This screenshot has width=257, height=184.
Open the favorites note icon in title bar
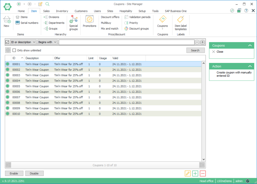point(40,4)
